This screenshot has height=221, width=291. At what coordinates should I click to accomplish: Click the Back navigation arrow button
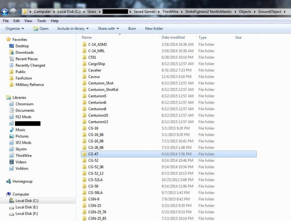(5, 12)
